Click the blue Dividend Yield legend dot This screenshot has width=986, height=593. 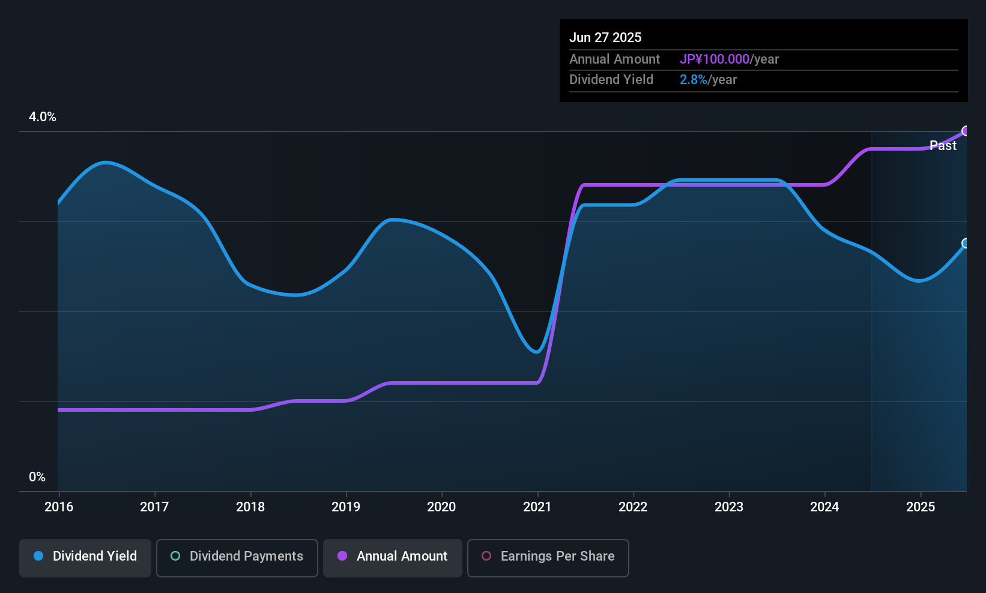(x=38, y=556)
